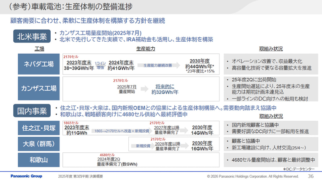The height and width of the screenshot is (180, 322).
Task: Select the bullet カンザス工場量産開始(2025年7月)
Action: (100, 33)
